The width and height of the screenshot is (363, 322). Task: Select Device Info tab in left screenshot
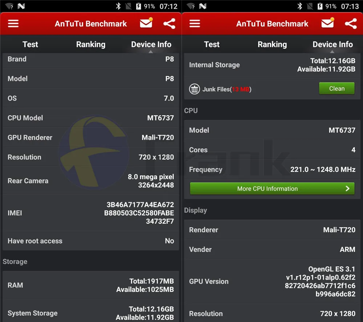point(151,44)
